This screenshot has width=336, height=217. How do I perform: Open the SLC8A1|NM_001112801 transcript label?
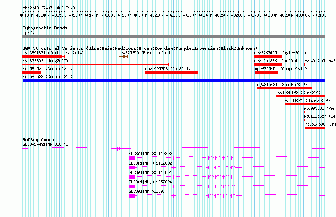pos(150,173)
